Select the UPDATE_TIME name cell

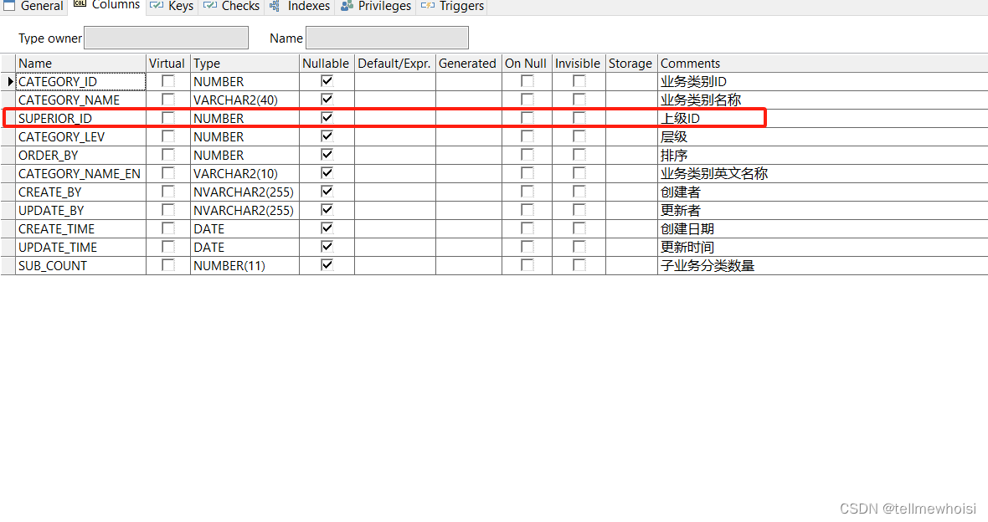80,247
